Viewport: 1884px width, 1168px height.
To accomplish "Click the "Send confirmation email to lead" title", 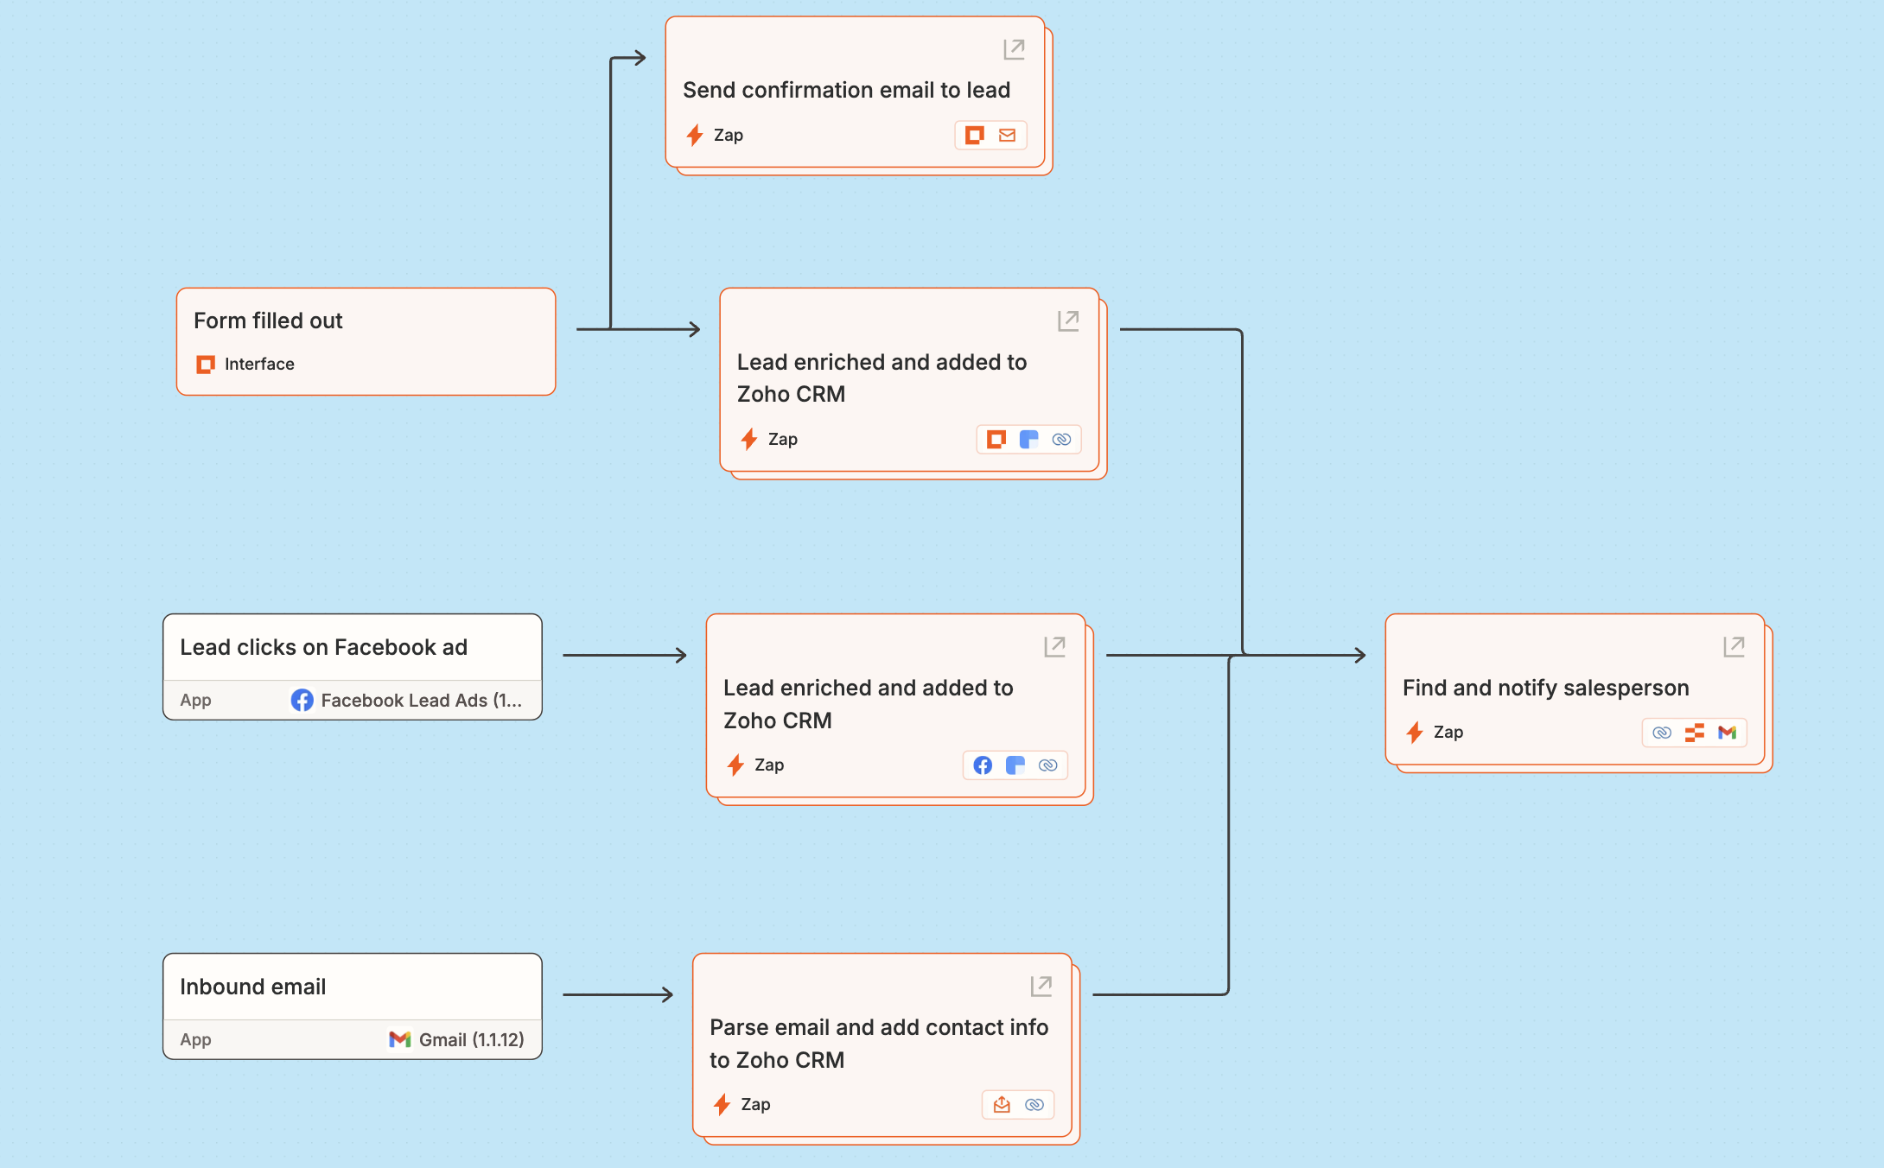I will click(x=846, y=90).
